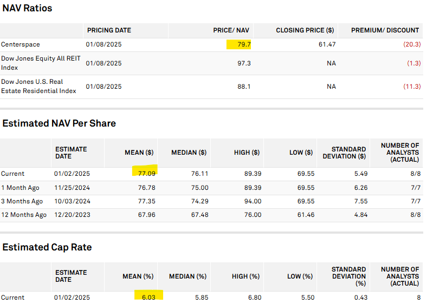433x304 pixels.
Task: Click the PREMIUM/ DISCOUNT column header
Action: point(385,30)
